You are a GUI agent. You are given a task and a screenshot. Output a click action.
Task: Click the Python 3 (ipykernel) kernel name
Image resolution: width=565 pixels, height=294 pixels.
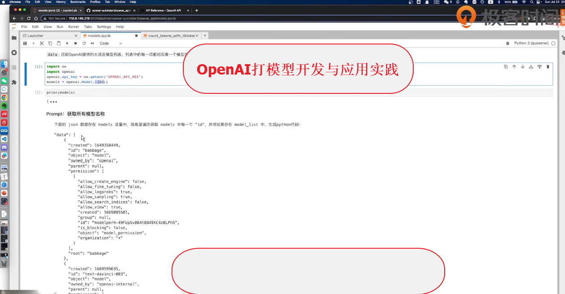531,44
